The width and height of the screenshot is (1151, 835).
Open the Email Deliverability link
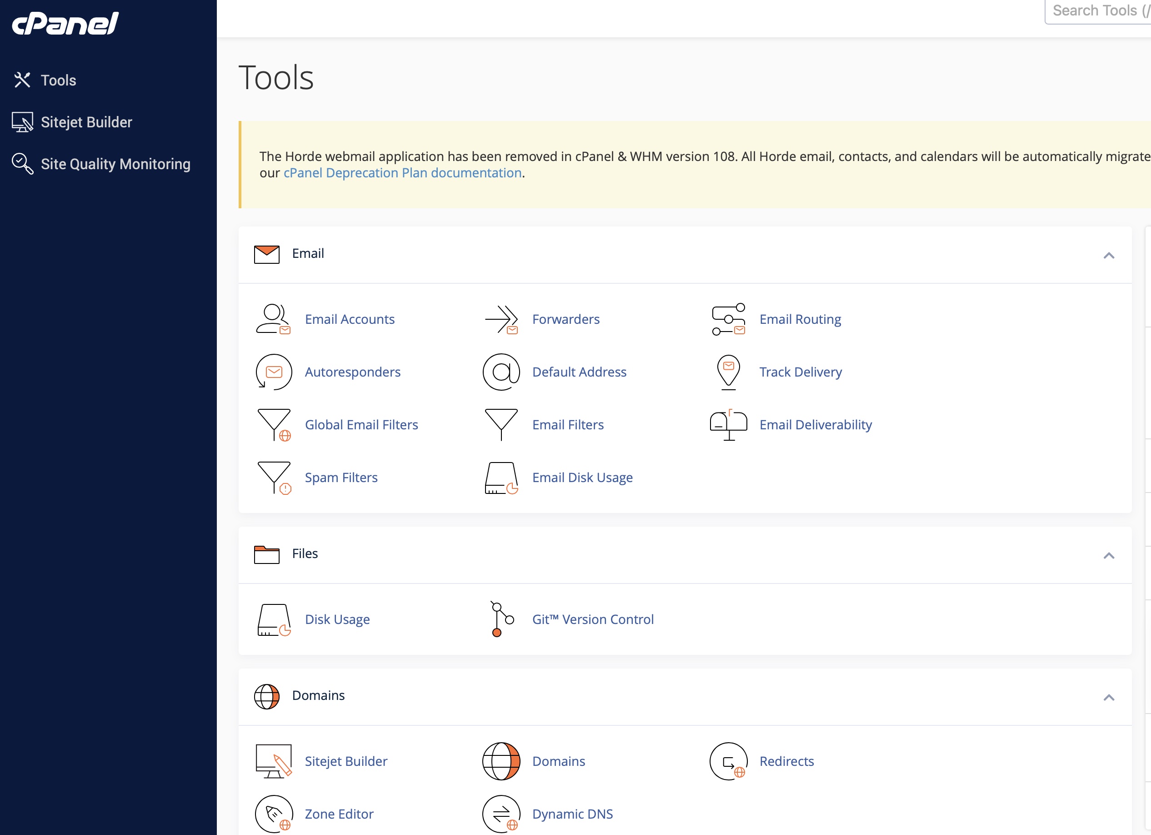[x=816, y=425]
